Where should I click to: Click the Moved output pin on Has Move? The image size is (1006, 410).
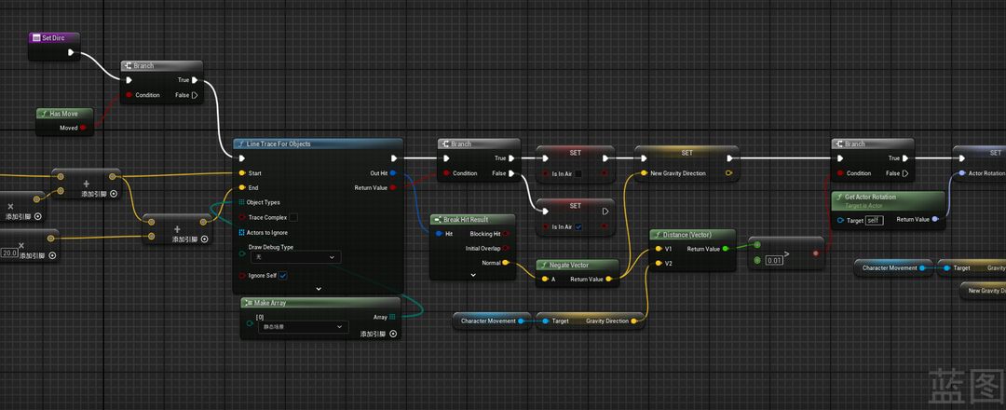[x=83, y=128]
